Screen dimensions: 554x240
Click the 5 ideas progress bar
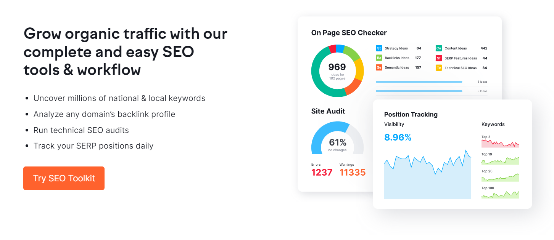(419, 91)
